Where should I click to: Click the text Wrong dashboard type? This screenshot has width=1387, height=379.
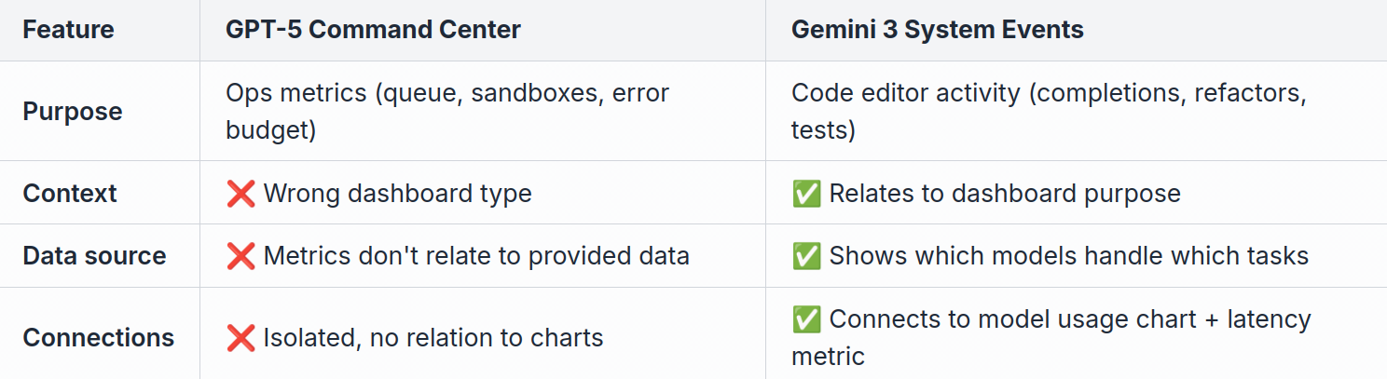pos(398,194)
